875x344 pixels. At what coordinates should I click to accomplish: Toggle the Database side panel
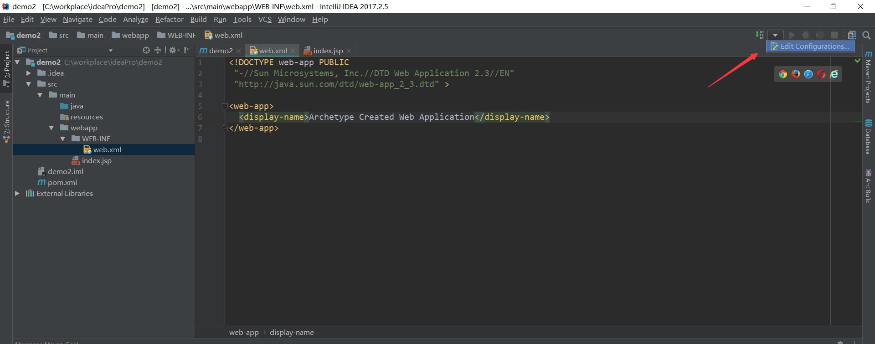pos(868,137)
